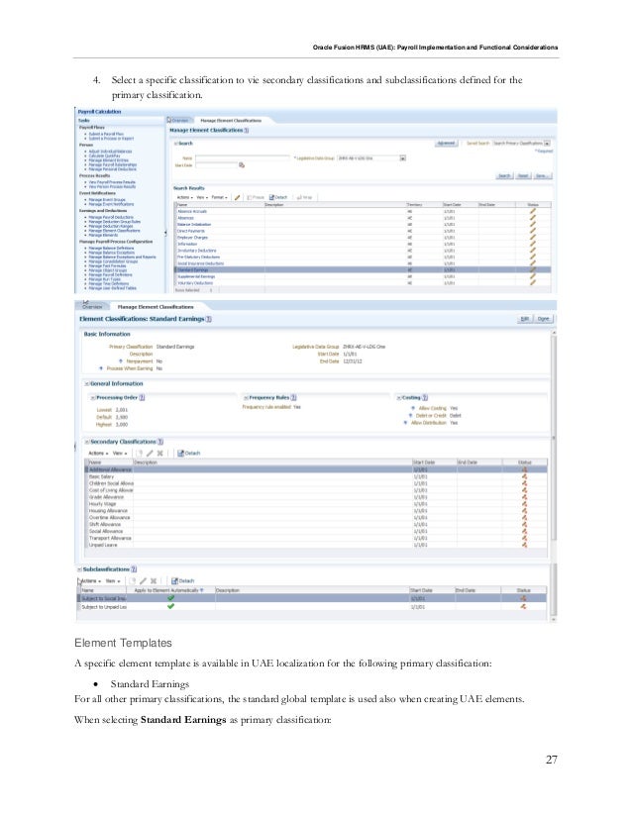The height and width of the screenshot is (818, 632).
Task: Click the status icon in Additional Allowance row
Action: coord(524,469)
